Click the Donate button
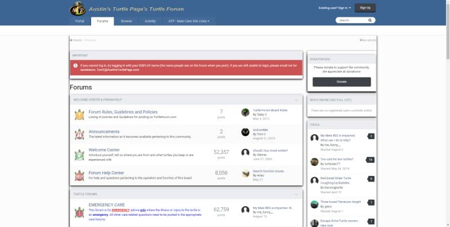450x227 pixels. [x=341, y=81]
